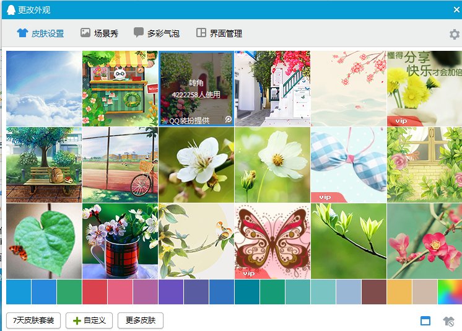Screen dimensions: 462x331
Task: Apply the blue sky and clouds skin
Action: click(44, 89)
